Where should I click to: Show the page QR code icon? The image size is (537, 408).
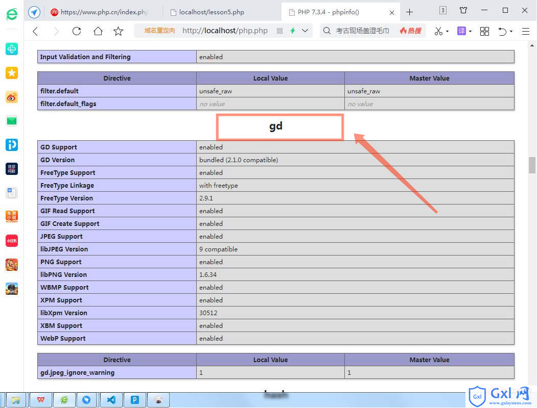280,31
